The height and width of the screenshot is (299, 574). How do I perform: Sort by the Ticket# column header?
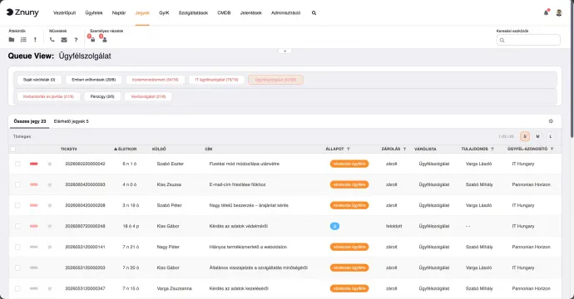pos(69,149)
